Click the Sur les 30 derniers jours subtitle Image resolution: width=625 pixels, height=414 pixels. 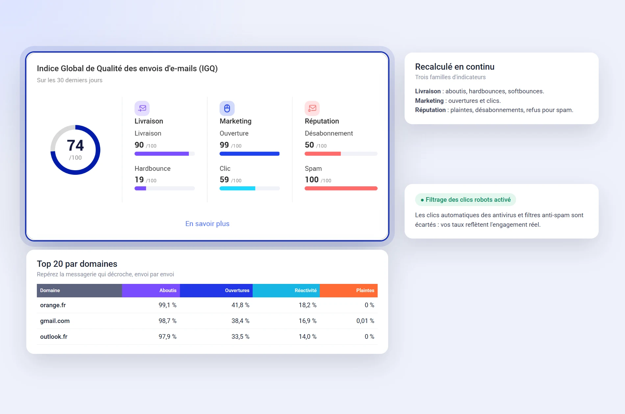[x=69, y=80]
